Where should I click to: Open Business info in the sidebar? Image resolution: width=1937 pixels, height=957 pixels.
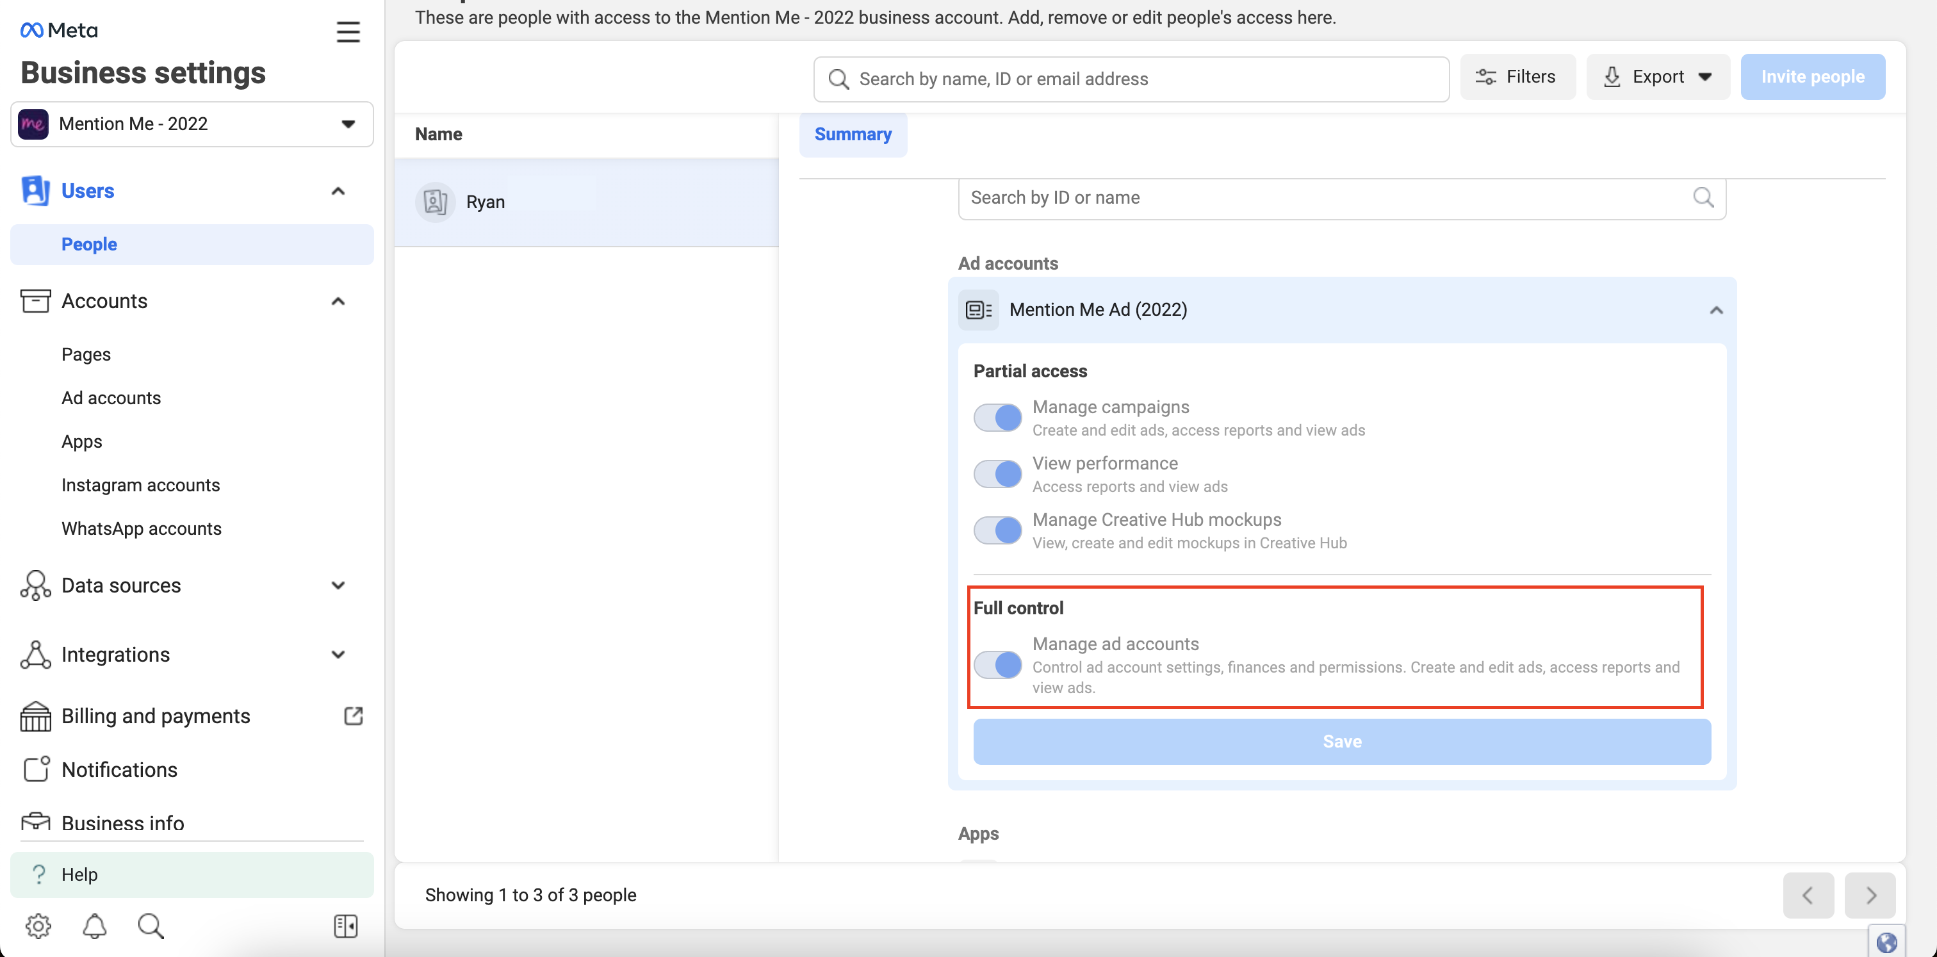pyautogui.click(x=122, y=823)
